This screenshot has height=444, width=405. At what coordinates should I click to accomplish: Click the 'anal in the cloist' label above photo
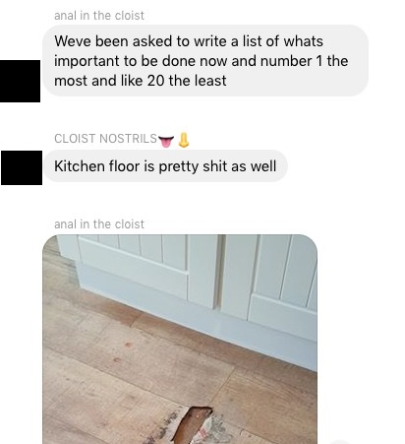pos(99,224)
